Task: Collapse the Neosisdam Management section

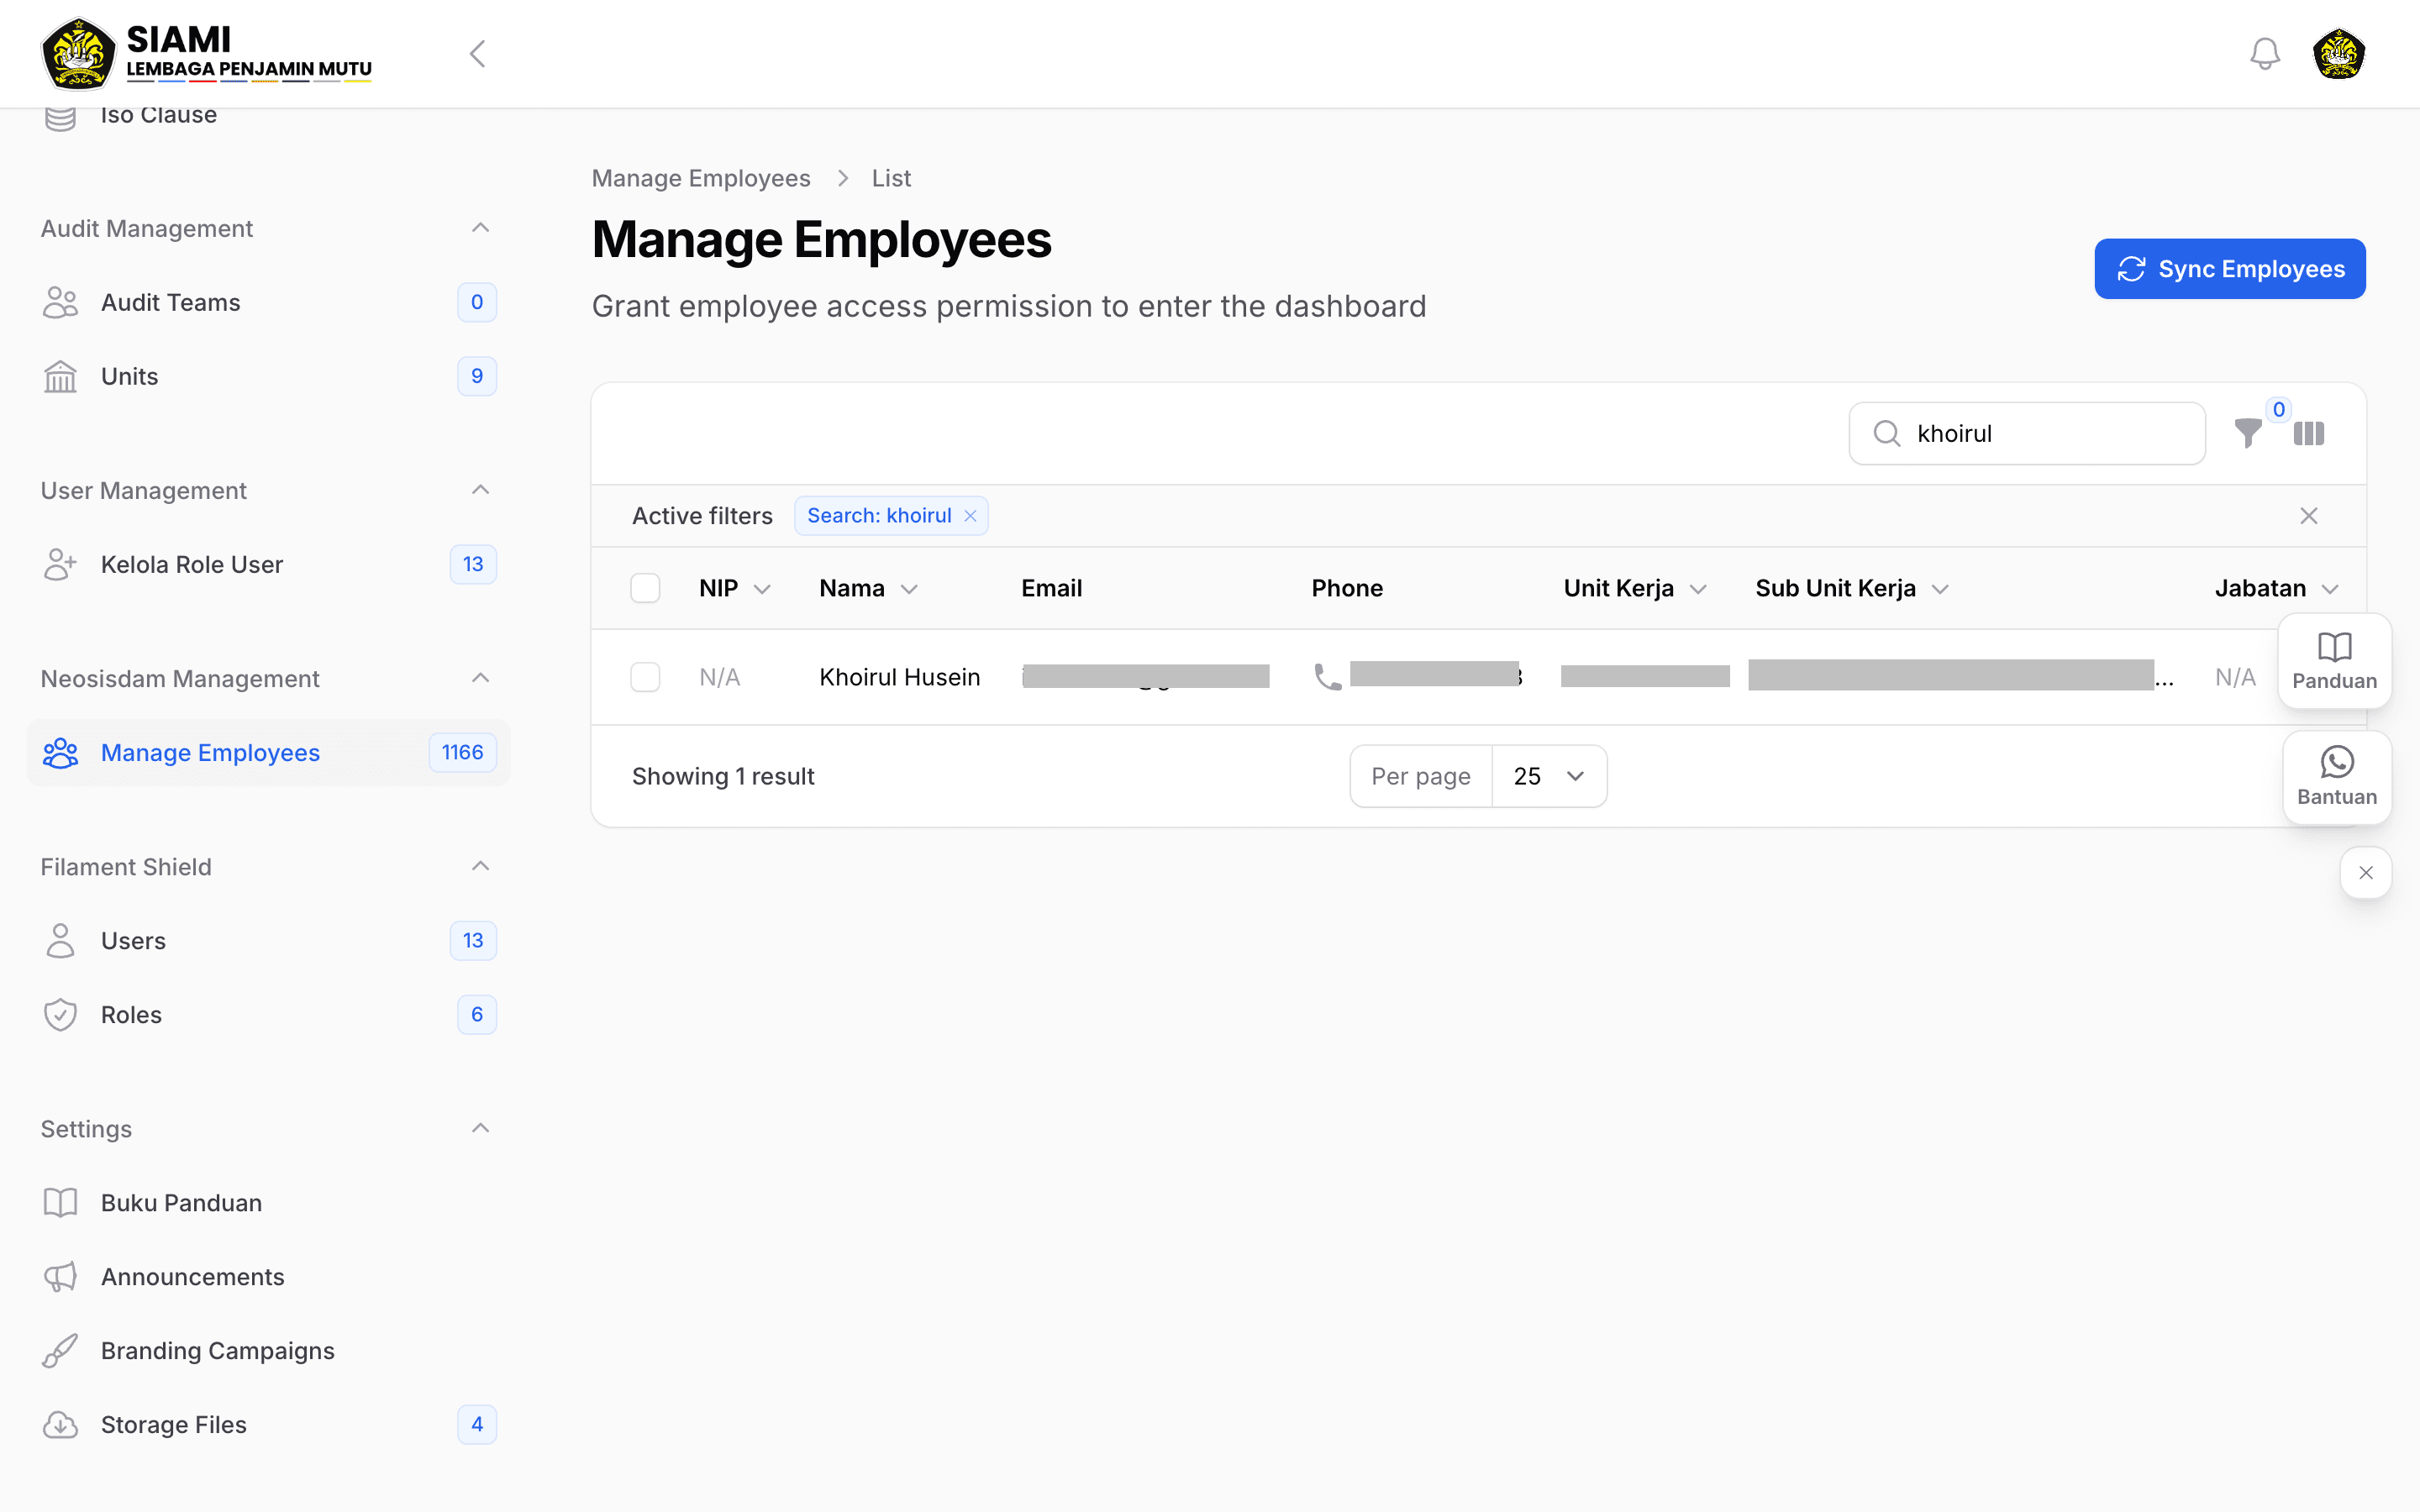Action: pyautogui.click(x=480, y=678)
